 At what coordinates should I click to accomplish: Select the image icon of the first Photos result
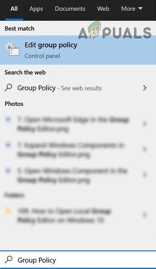(x=8, y=119)
